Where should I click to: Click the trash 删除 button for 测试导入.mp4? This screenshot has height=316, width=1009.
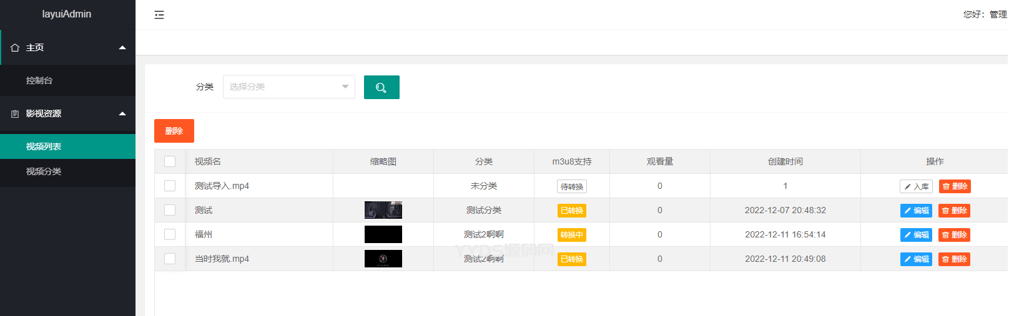point(955,186)
